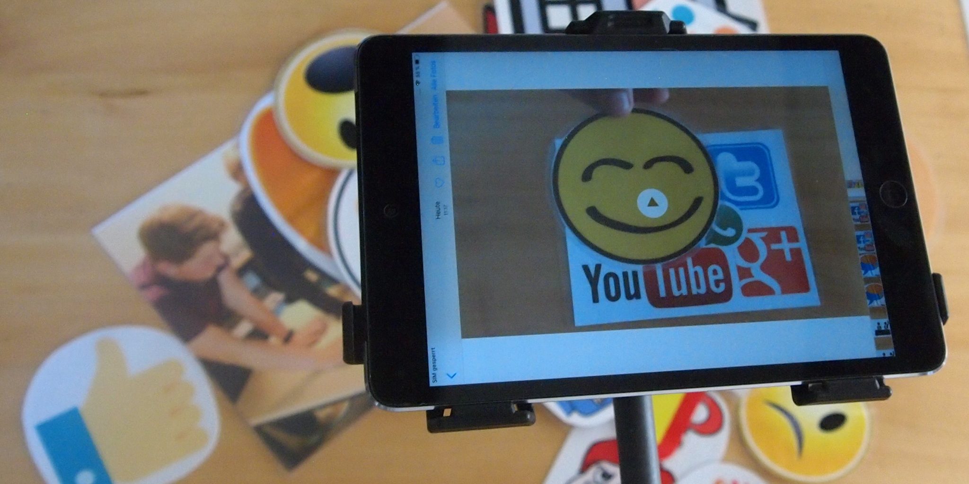
Task: Tap the Twitter logo in the video preview
Action: coord(745,175)
